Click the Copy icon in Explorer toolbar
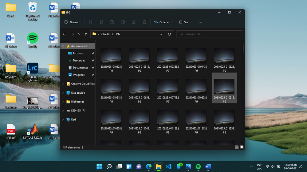 point(101,22)
